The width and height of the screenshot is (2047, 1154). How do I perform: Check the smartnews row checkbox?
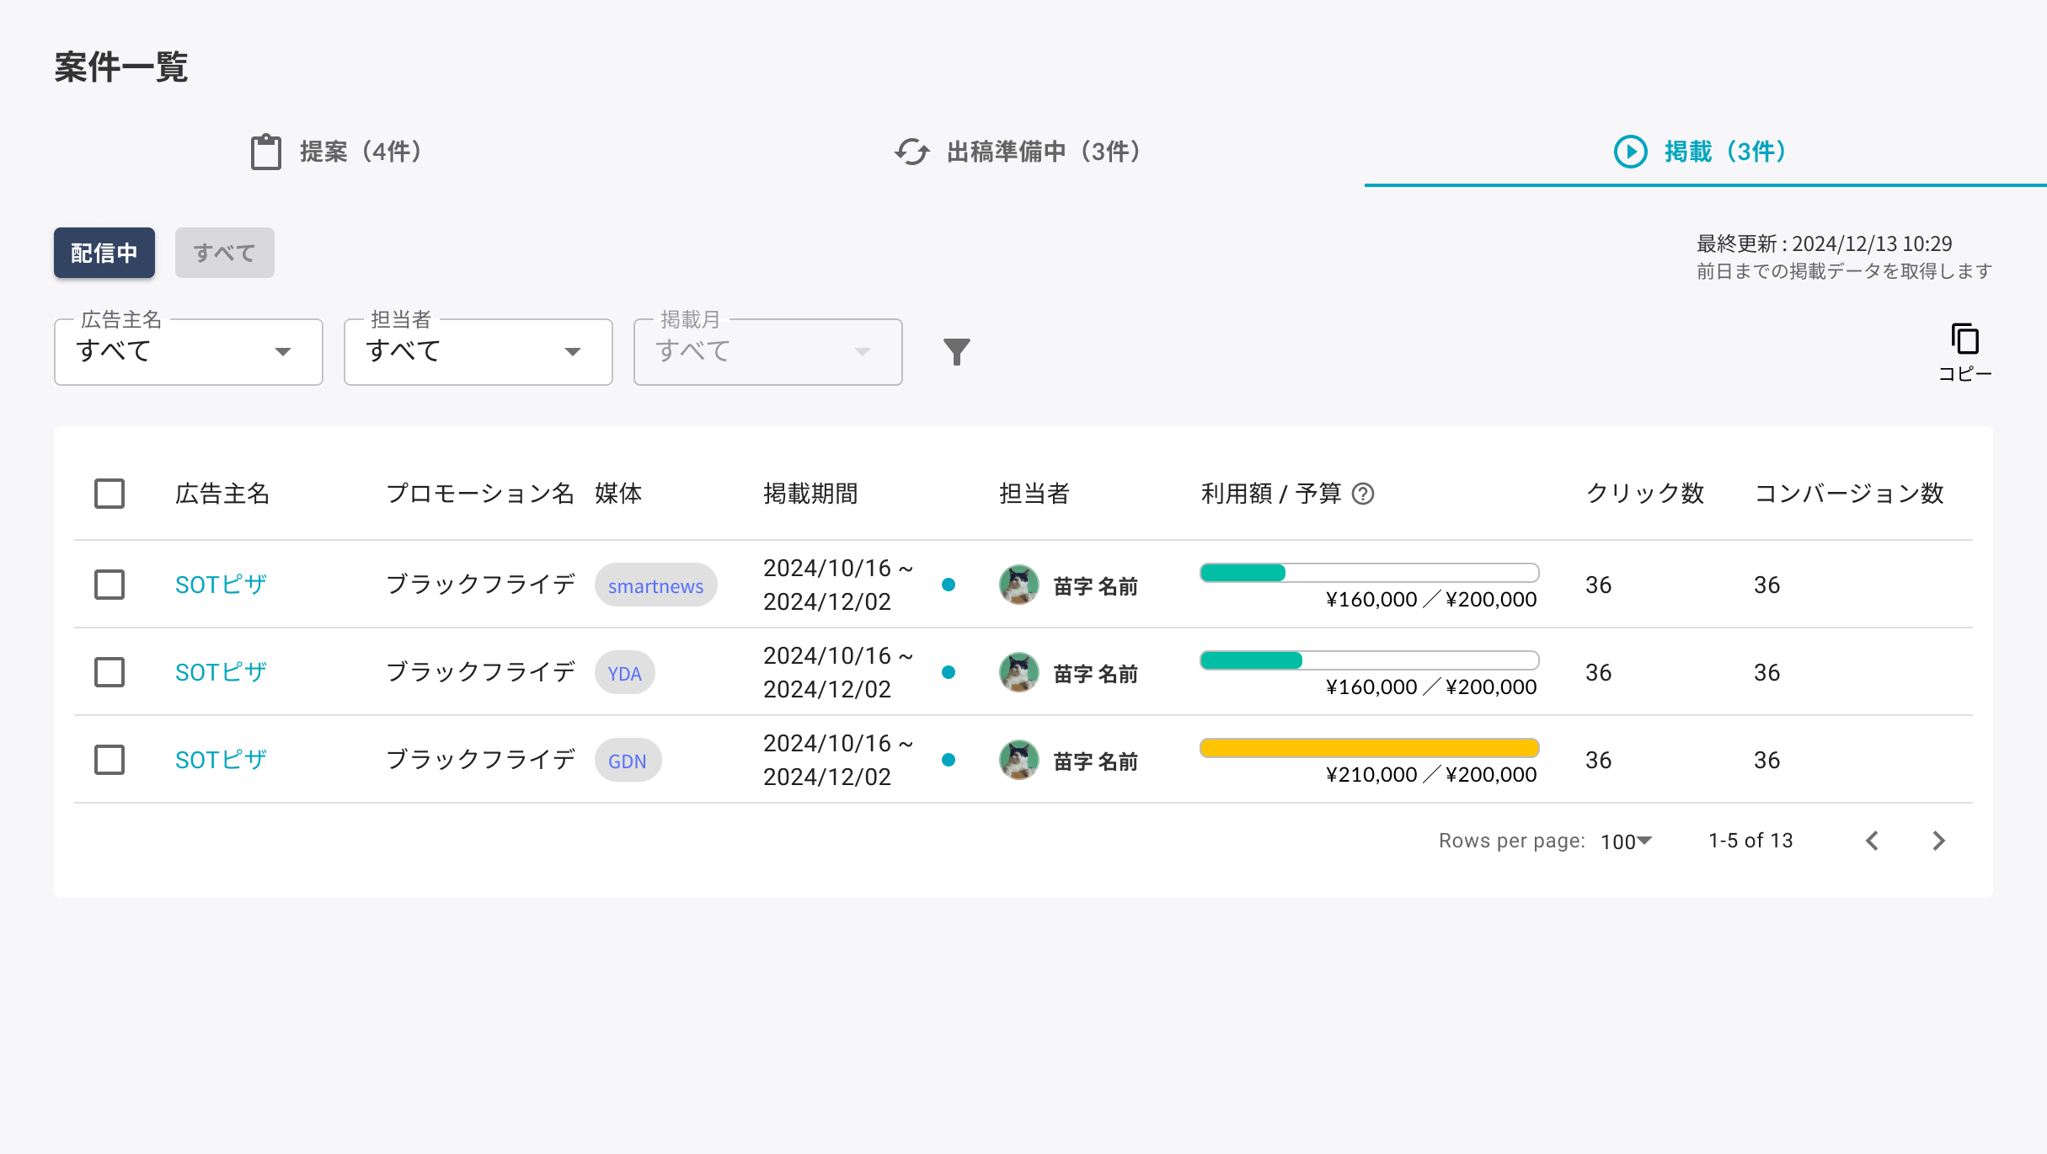(x=110, y=585)
